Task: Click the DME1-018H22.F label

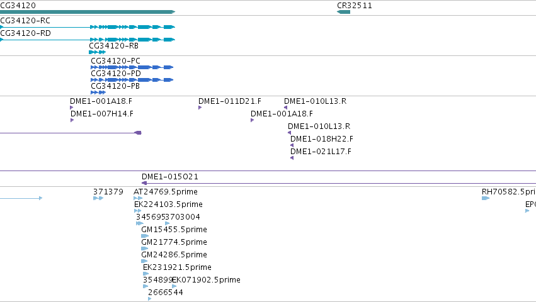Action: (x=322, y=138)
